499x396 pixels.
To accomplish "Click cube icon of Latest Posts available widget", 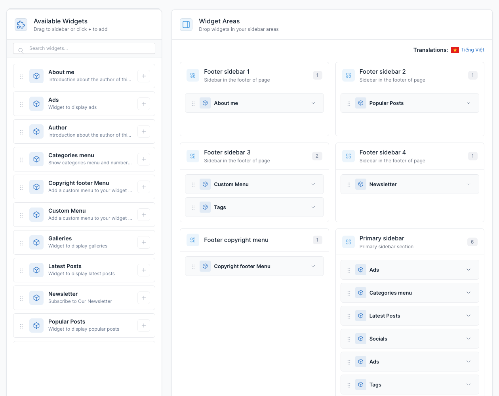I will coord(36,270).
